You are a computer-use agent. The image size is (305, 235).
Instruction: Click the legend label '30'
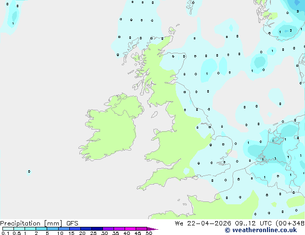[104, 233]
